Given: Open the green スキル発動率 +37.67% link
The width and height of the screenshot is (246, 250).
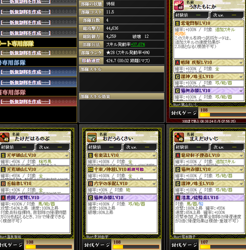Looking at the screenshot, I should click(x=138, y=45).
